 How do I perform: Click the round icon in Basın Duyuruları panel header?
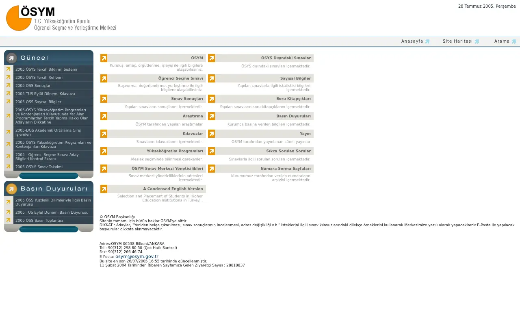[x=12, y=189]
